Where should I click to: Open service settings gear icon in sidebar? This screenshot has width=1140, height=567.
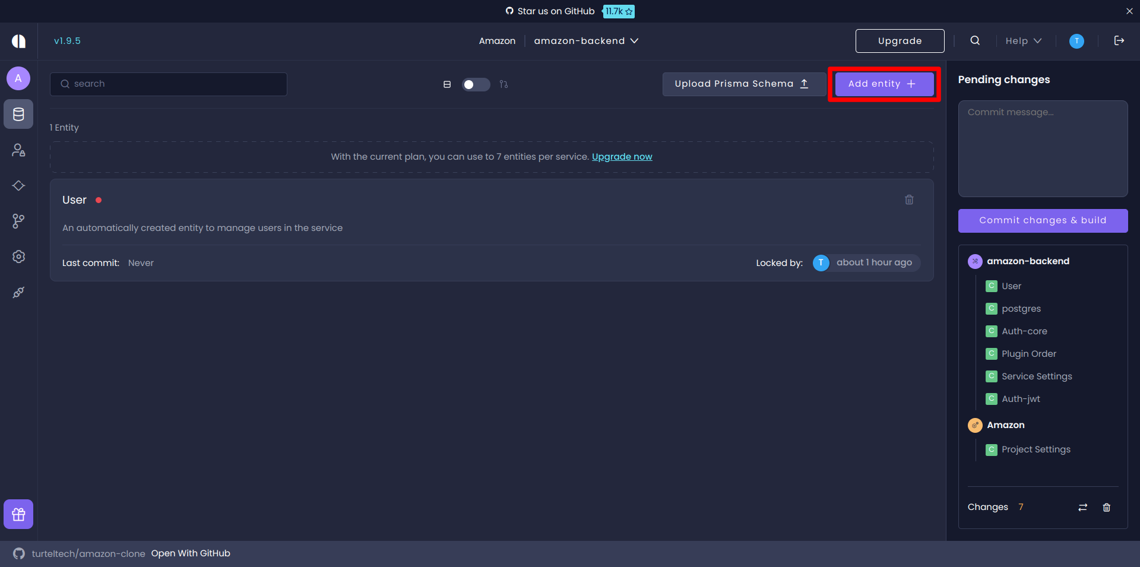point(18,256)
